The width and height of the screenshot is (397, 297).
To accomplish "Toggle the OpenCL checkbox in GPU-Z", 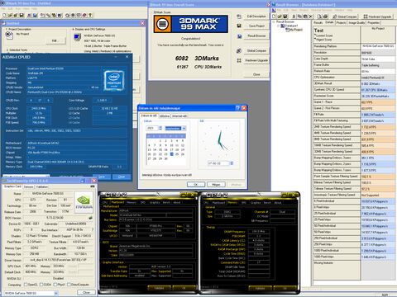I will [26, 285].
